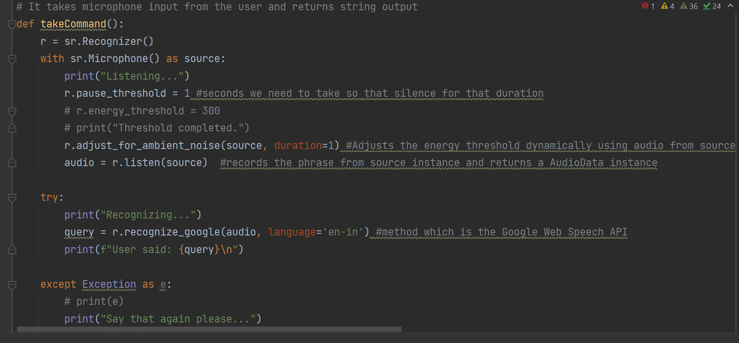The height and width of the screenshot is (343, 739).
Task: Click 'r.pause_threshold' in the code
Action: click(115, 93)
